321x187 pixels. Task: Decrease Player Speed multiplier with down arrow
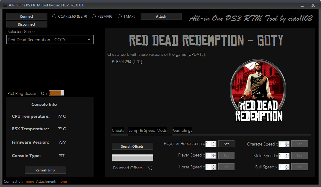point(214,157)
